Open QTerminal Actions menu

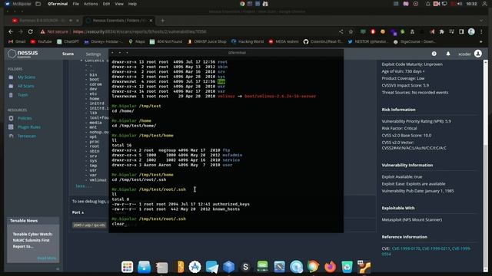click(x=91, y=4)
